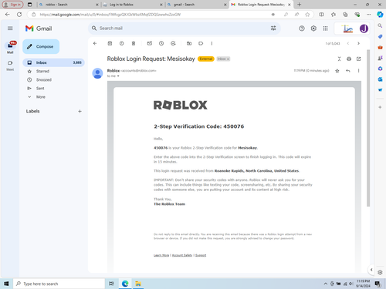Click the External tag

coord(206,59)
